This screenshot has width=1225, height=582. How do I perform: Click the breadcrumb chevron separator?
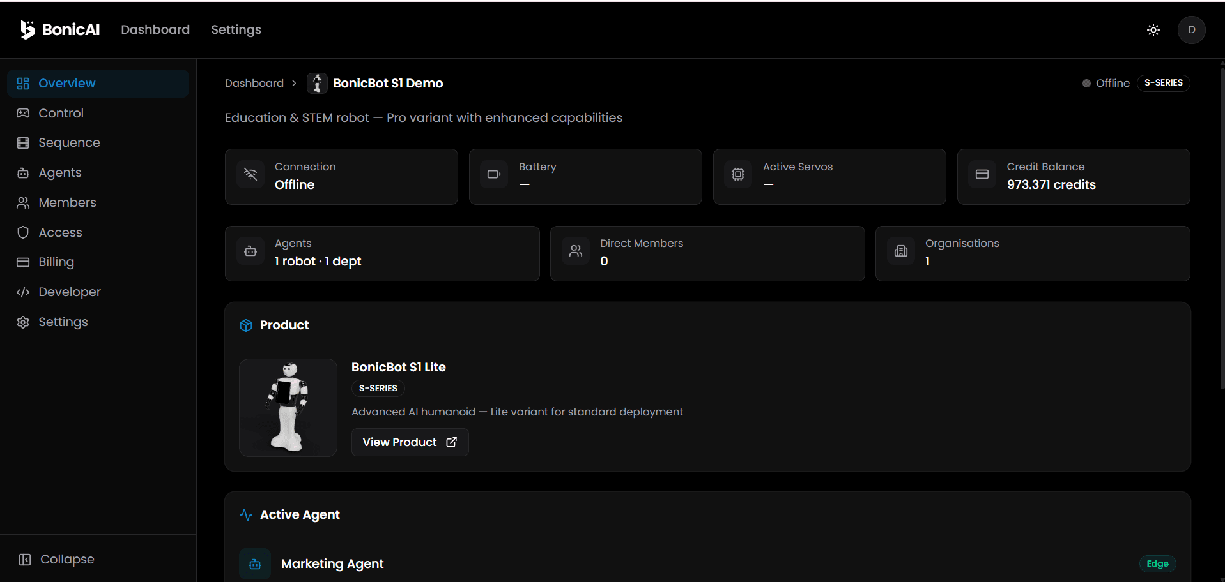(x=294, y=83)
